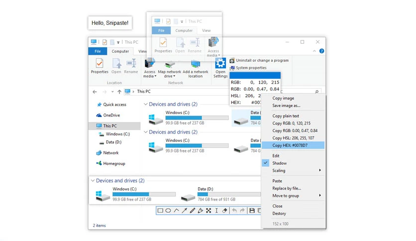Open quick access toolbar dropdown in main title bar
Screen dimensions: 416x241
[x=118, y=42]
